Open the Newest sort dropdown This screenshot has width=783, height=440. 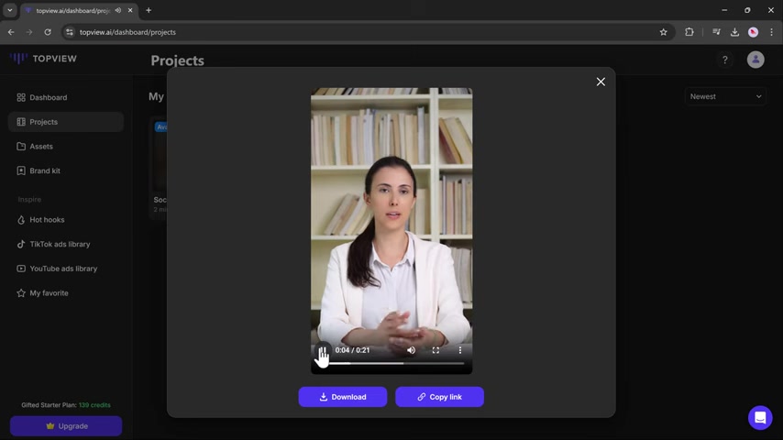(x=725, y=96)
